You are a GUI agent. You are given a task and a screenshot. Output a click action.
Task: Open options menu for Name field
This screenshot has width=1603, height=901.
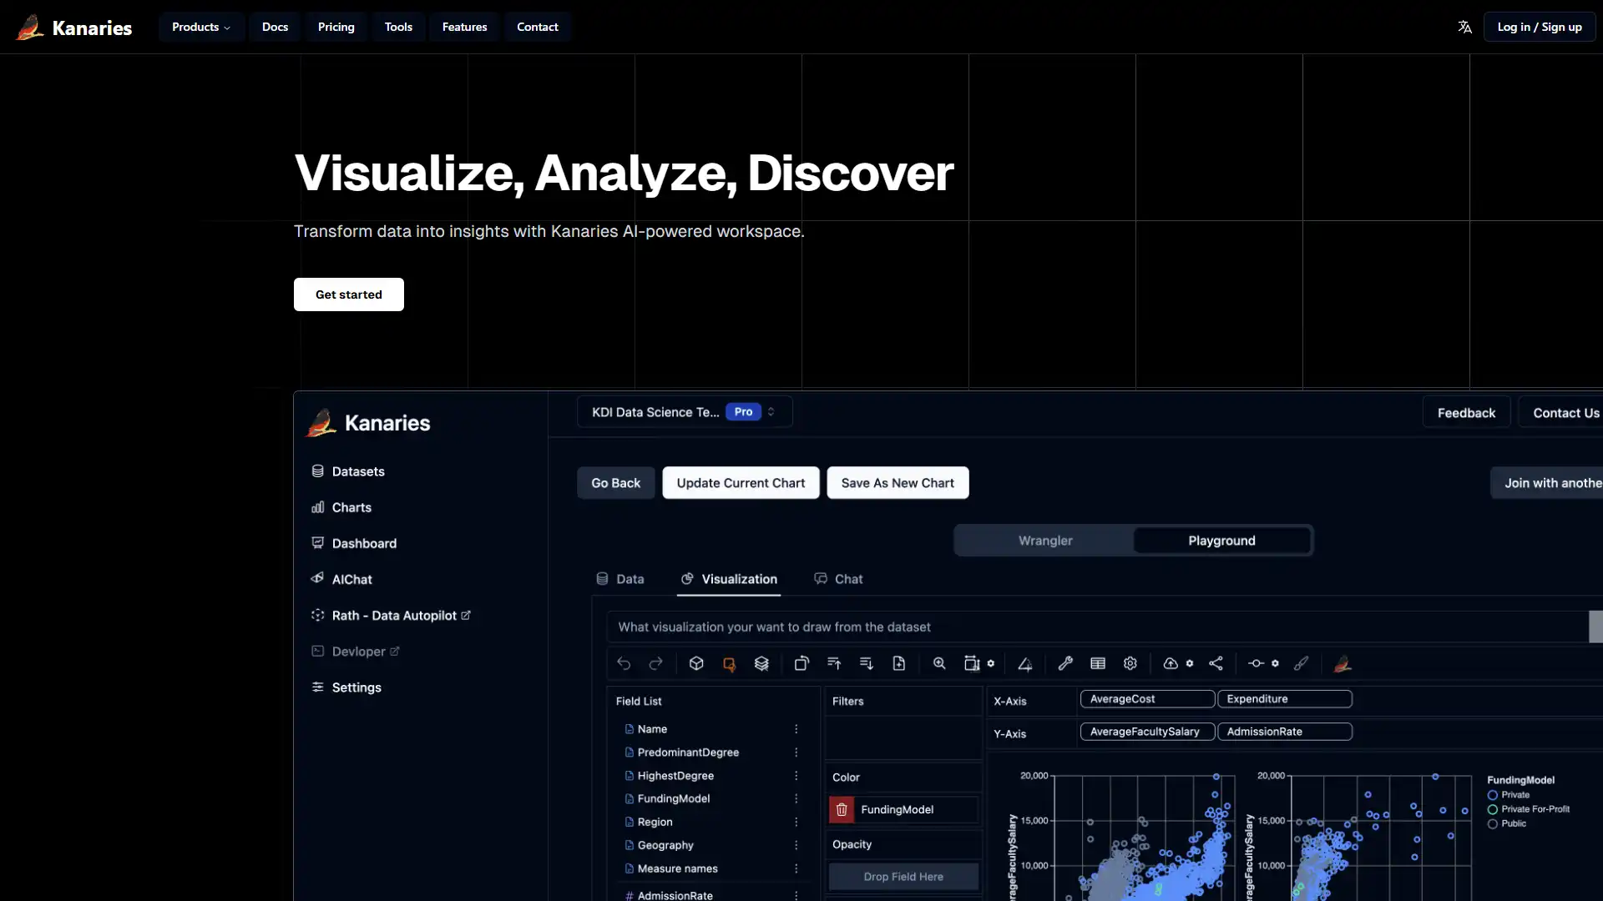pos(796,729)
